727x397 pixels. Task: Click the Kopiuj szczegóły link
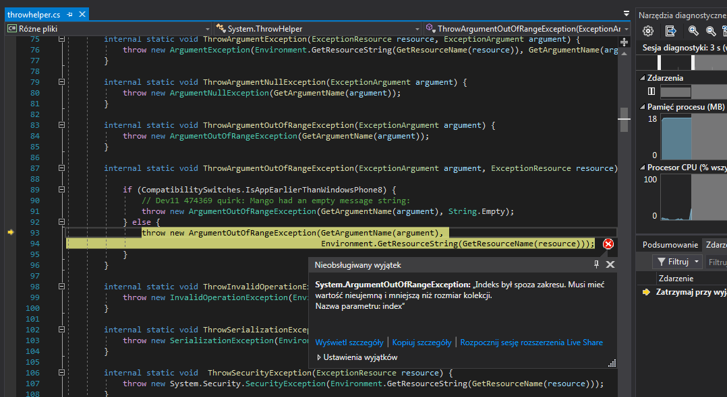[421, 342]
